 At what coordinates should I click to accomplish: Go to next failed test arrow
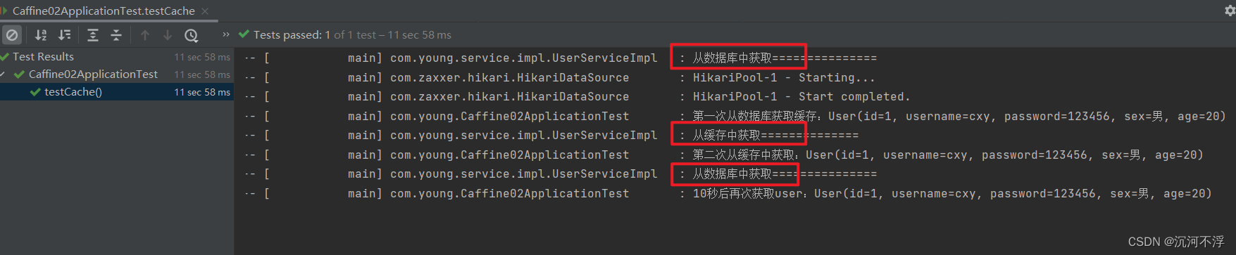(x=168, y=35)
